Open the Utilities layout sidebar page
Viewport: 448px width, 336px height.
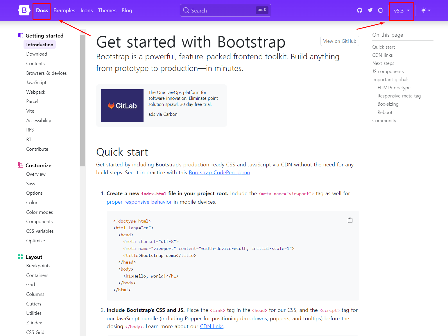point(34,313)
